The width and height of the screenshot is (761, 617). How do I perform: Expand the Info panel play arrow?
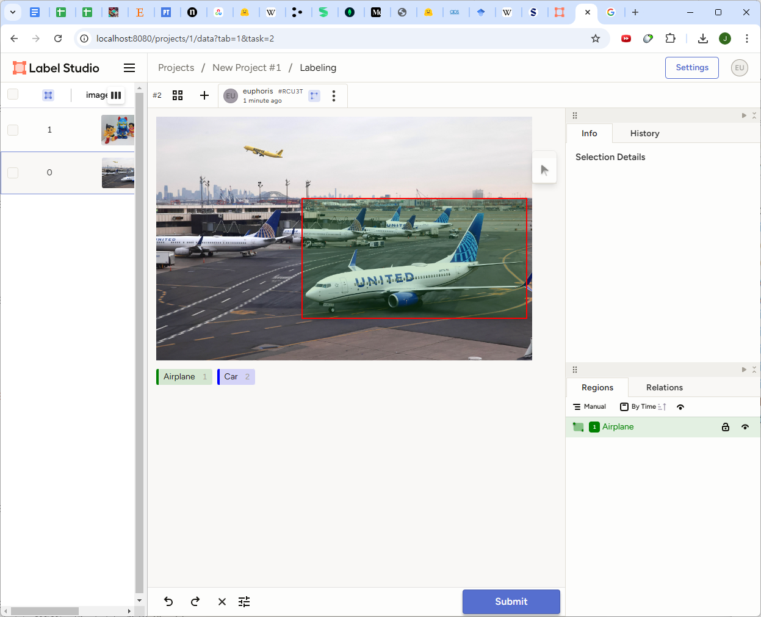pos(744,115)
